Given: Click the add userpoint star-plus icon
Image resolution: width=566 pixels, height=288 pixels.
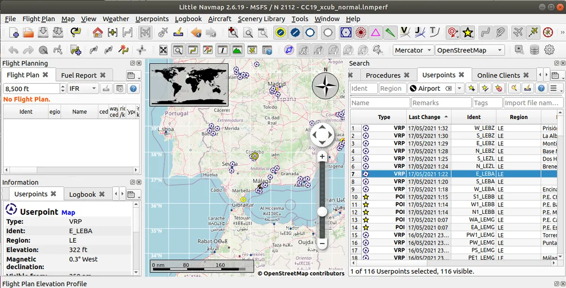Looking at the screenshot, I should (471, 88).
